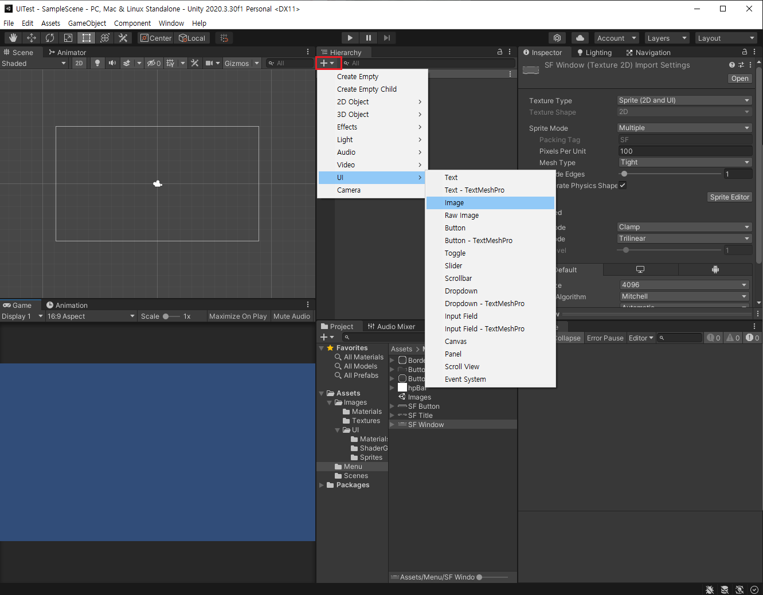Image resolution: width=763 pixels, height=595 pixels.
Task: Adjust Game view Scale slider
Action: (171, 316)
